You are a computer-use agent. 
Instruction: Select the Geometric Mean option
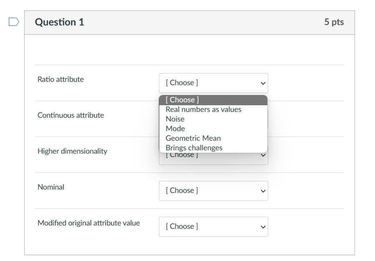(x=193, y=138)
